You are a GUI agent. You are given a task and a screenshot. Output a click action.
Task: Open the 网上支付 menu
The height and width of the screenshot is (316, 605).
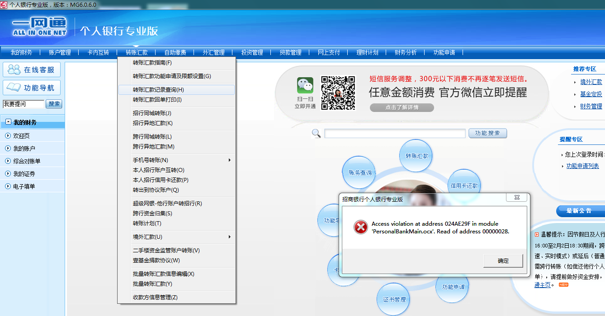point(329,52)
